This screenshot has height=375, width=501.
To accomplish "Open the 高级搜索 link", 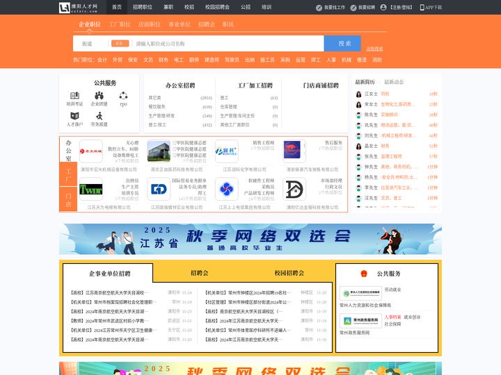I will pyautogui.click(x=374, y=49).
